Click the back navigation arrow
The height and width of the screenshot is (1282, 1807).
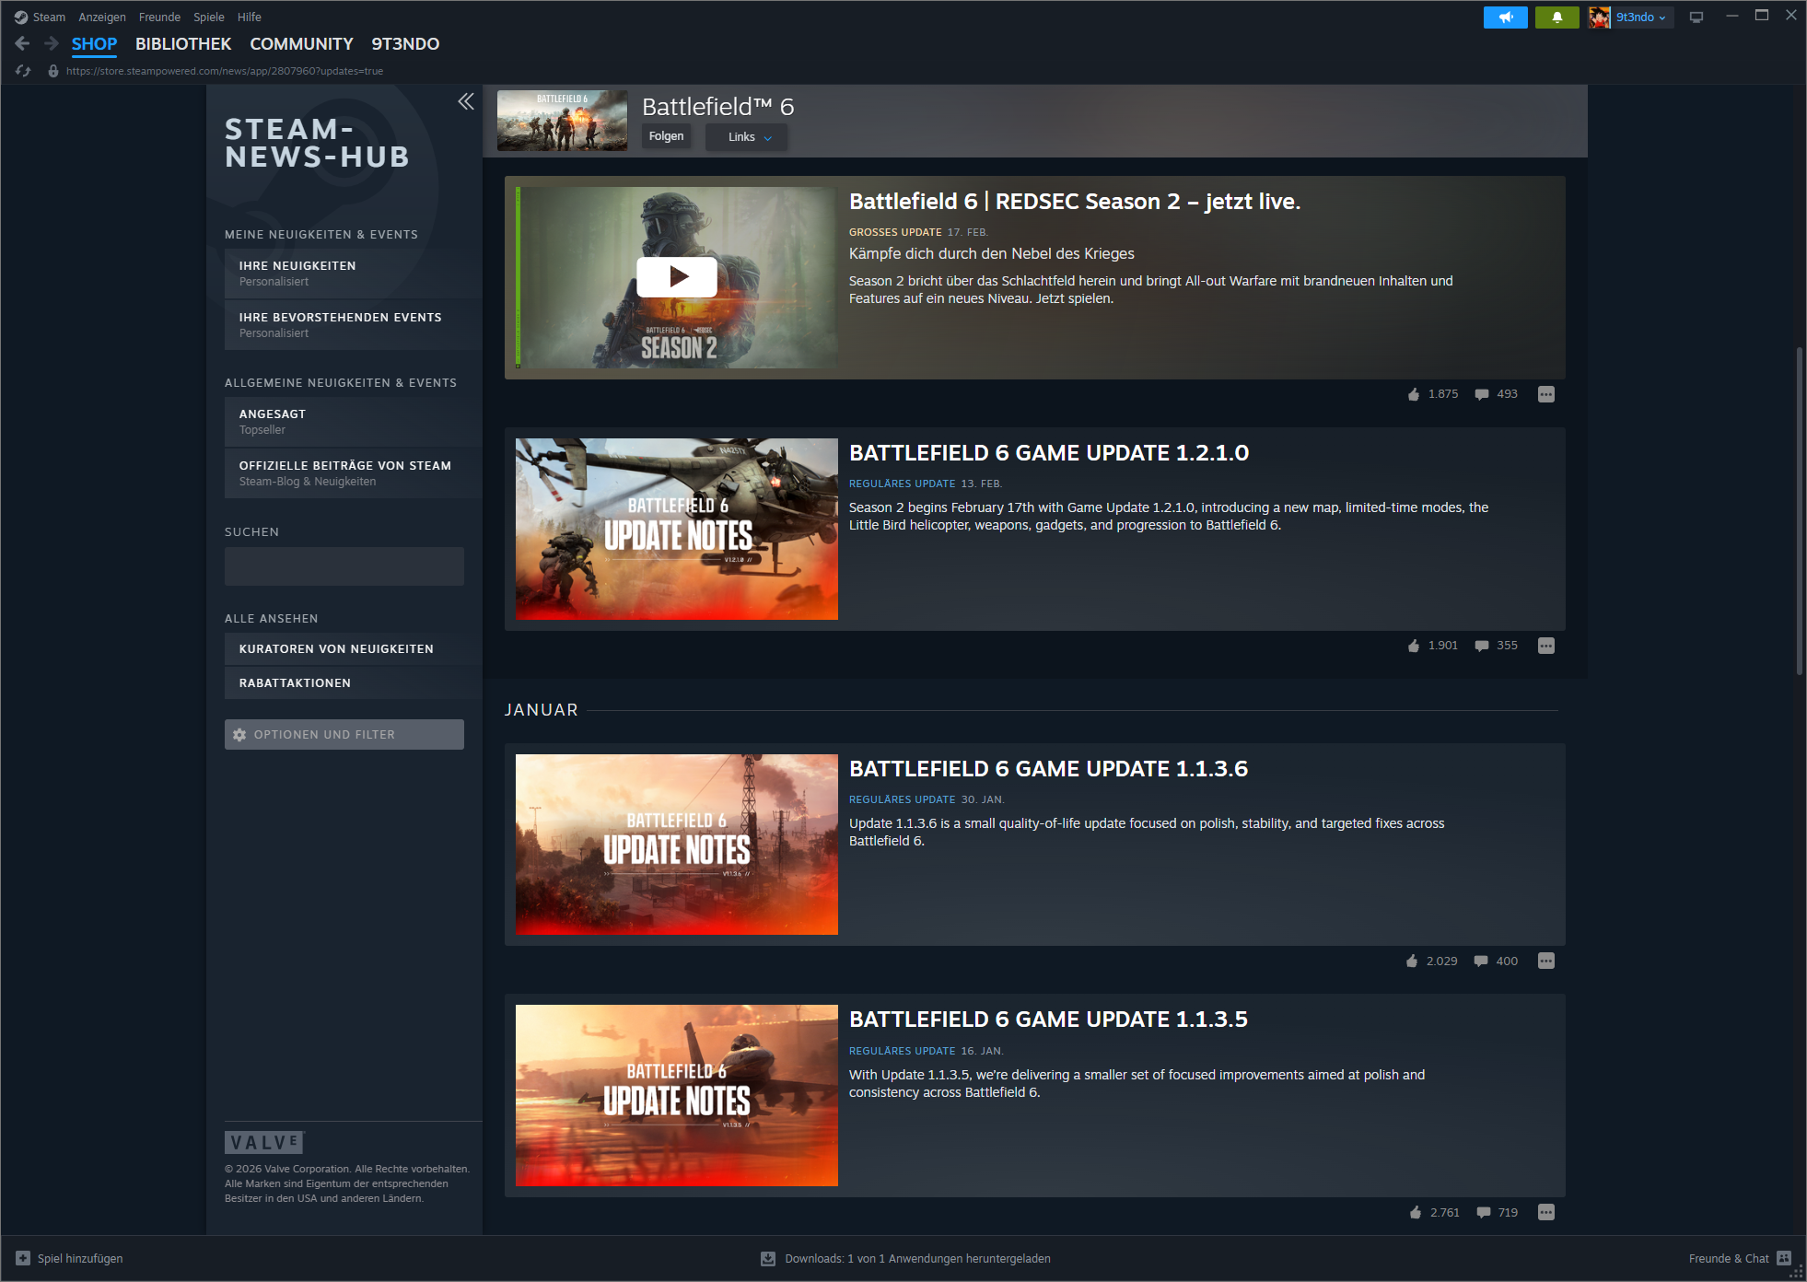click(x=23, y=43)
